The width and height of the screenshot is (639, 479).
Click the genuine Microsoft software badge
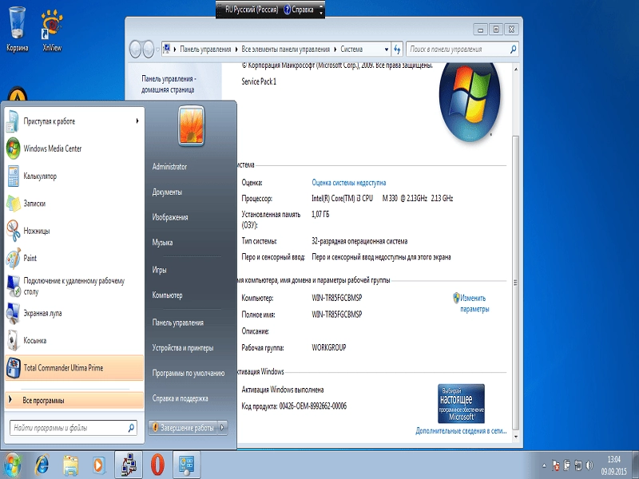pos(461,403)
